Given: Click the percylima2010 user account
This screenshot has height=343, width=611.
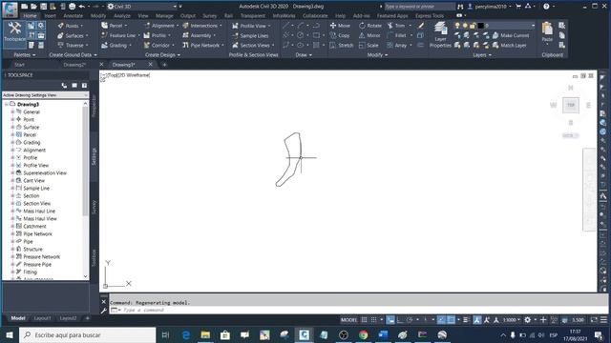Looking at the screenshot, I should point(490,7).
